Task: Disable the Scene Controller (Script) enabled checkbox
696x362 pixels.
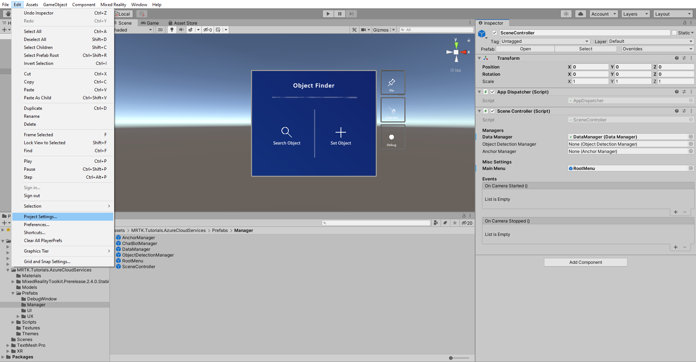Action: pos(493,111)
